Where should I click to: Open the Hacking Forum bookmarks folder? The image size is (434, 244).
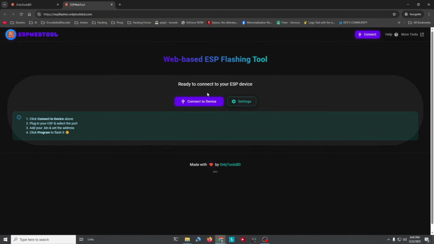pos(139,23)
